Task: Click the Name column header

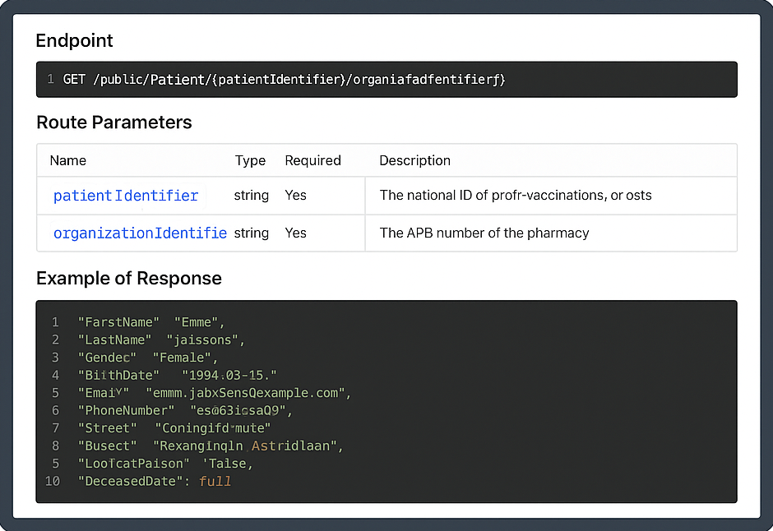Action: coord(68,160)
